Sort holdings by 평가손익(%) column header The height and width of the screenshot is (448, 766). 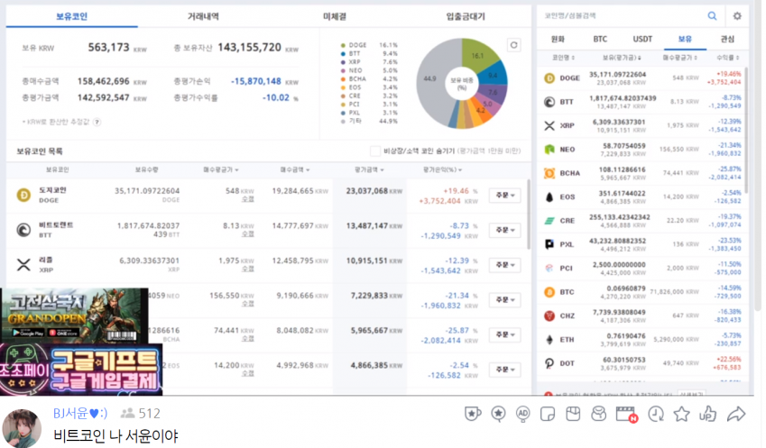tap(443, 169)
